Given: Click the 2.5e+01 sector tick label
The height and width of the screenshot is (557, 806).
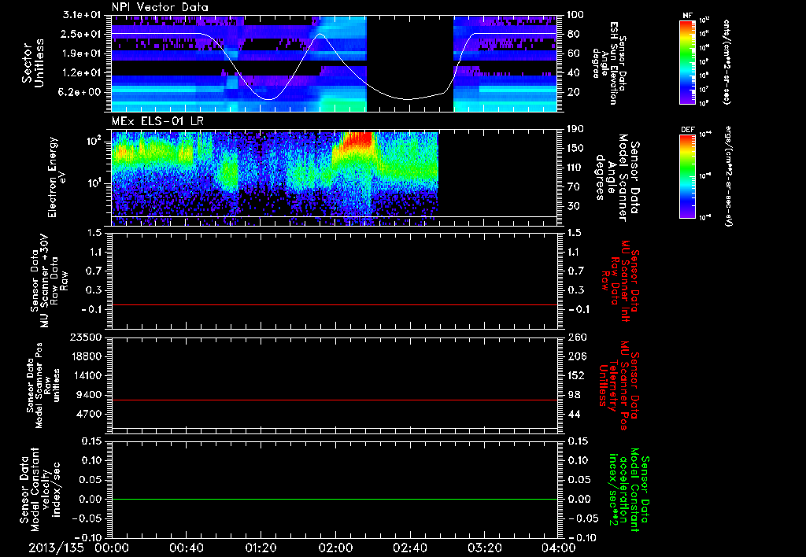Looking at the screenshot, I should tap(82, 34).
